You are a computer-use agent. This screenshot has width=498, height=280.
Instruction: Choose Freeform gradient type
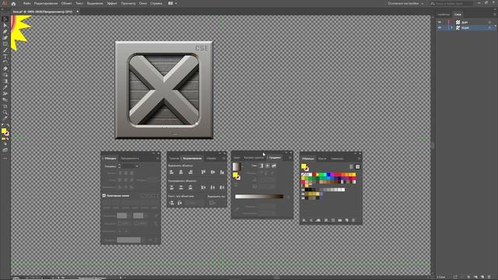click(x=274, y=166)
